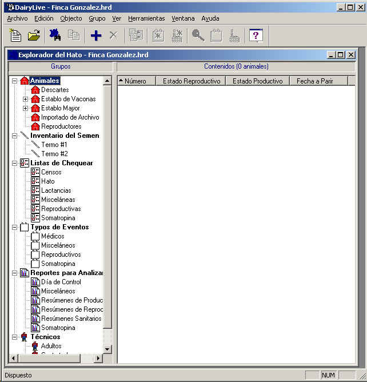Expand the Establo de Vaconas node

click(x=25, y=99)
